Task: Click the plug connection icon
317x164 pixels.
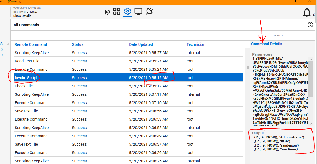Action: (149, 11)
